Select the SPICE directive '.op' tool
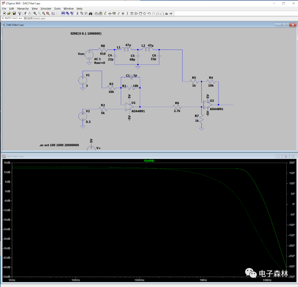Viewport: 298px width, 287px height. (171, 13)
